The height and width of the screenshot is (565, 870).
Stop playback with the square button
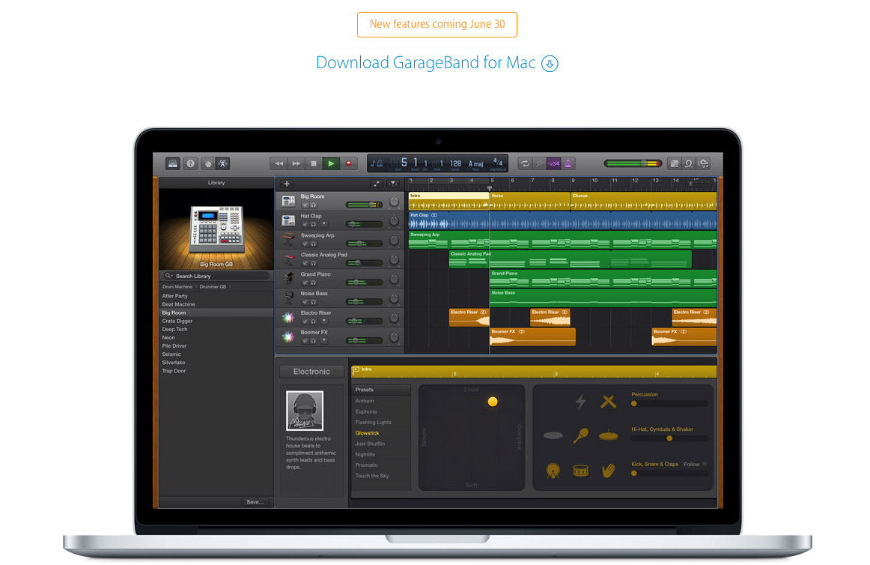[314, 163]
